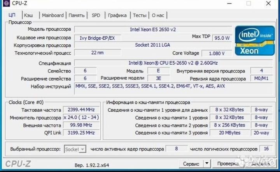Click the Intel Xeon E5 2650 v2 model field

[153, 30]
